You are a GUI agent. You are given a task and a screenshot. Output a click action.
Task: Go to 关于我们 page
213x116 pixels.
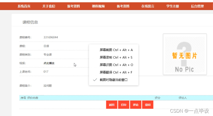[x=49, y=6]
